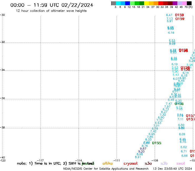The image size is (195, 171).
Task: Click the 'NOAA/NESDIS Center for Satellite Applications' footer text
Action: tap(95, 169)
